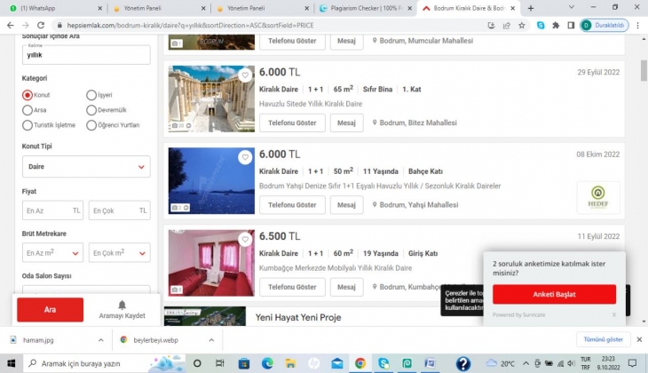Click the En Az price input field
The image size is (648, 373).
pyautogui.click(x=52, y=210)
